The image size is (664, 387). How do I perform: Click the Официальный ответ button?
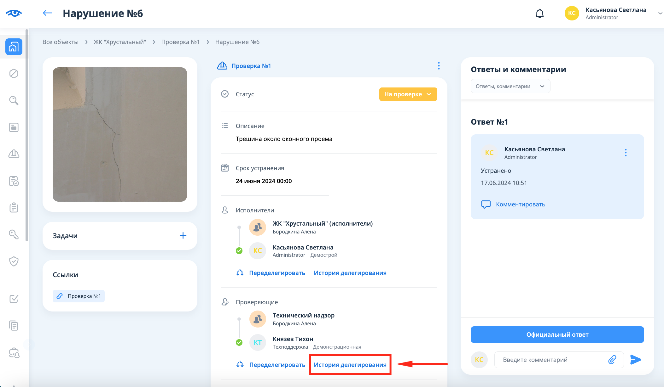[557, 334]
